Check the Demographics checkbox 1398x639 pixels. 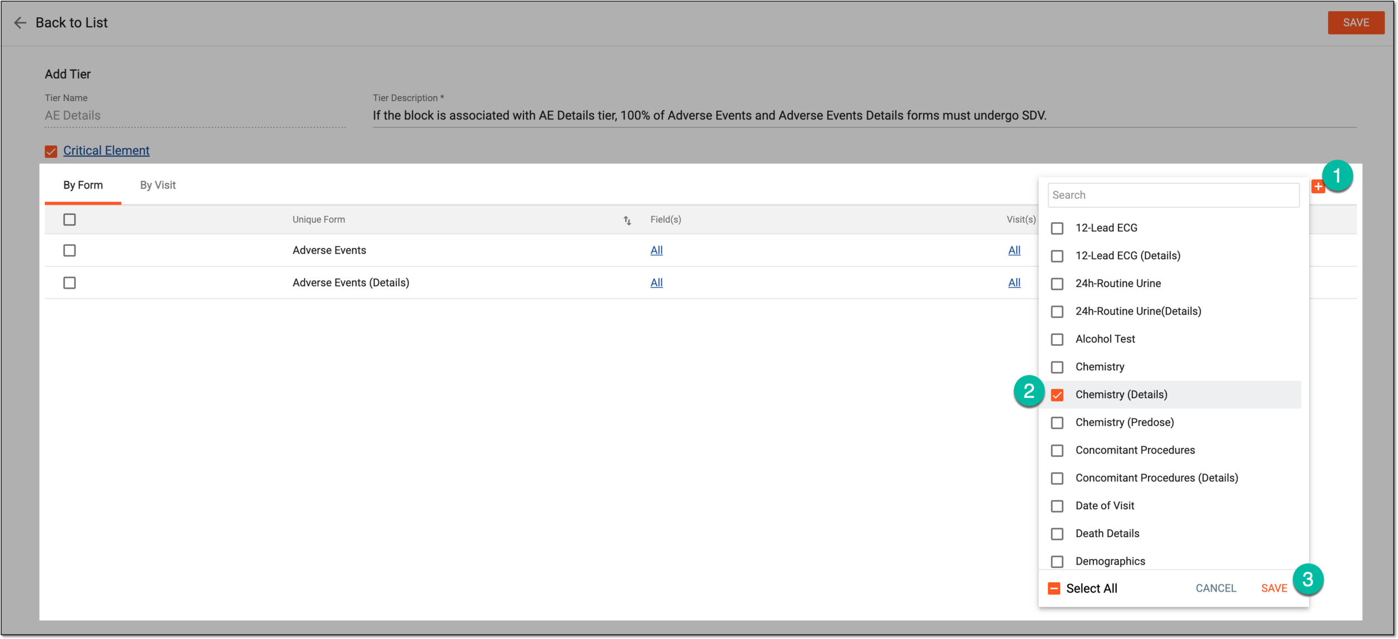click(1057, 561)
